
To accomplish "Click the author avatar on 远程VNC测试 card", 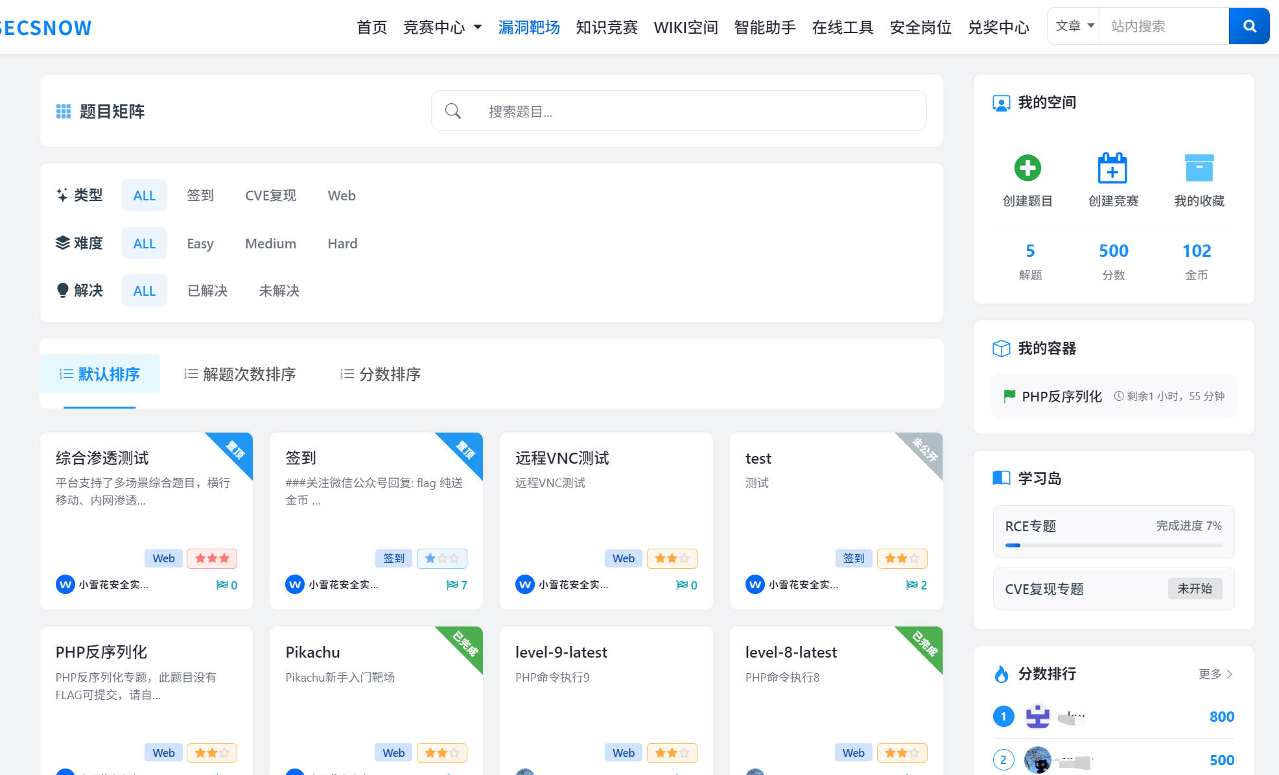I will (x=524, y=584).
